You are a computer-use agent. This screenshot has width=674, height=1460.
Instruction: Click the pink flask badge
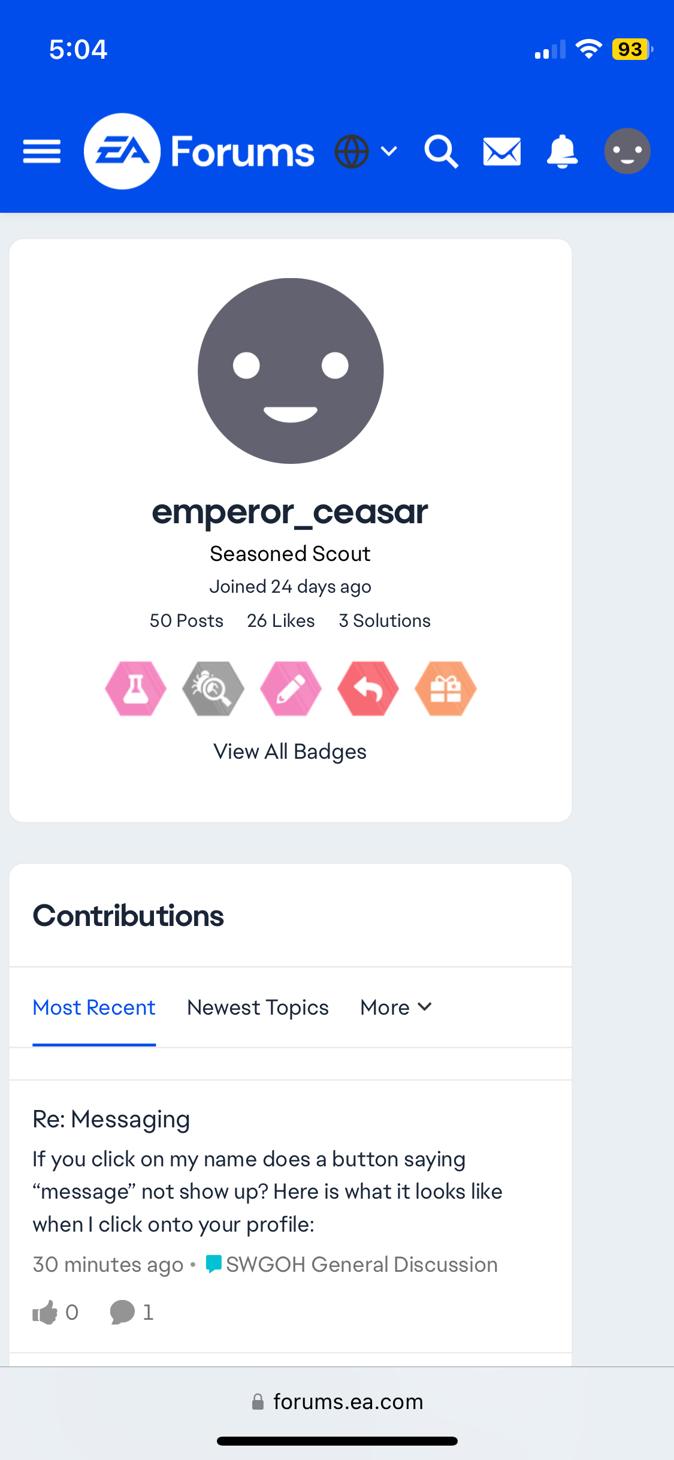click(x=136, y=689)
